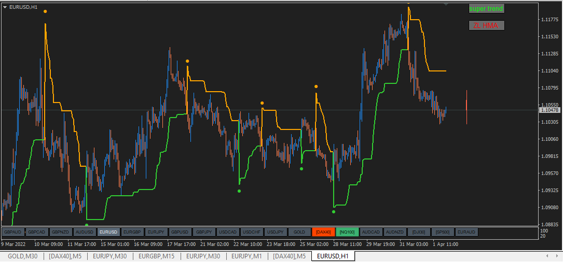This screenshot has width=563, height=262.
Task: Change the chart to USDJPY
Action: pos(276,232)
